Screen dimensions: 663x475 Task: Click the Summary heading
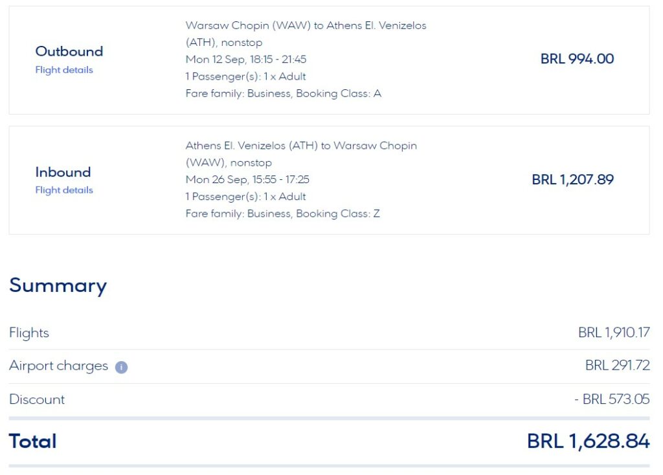pyautogui.click(x=58, y=285)
